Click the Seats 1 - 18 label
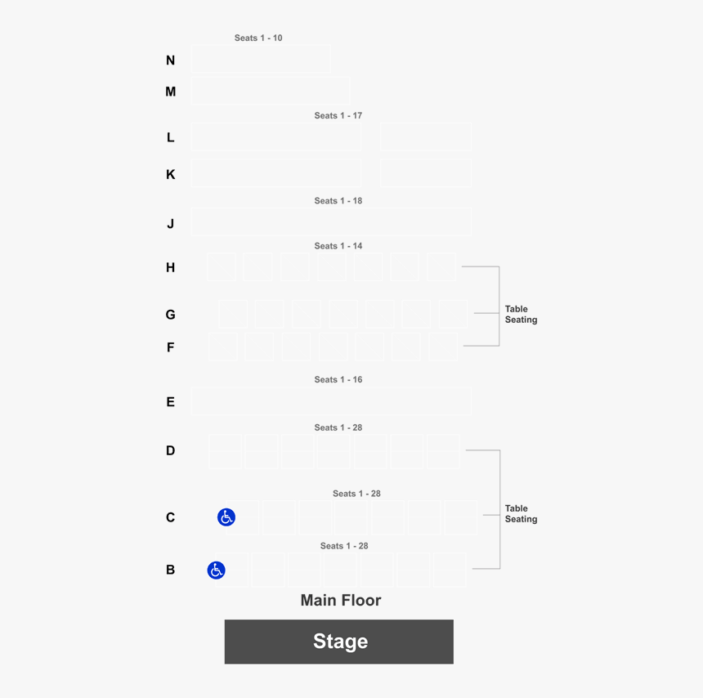Screen dimensions: 703x698 (x=338, y=201)
